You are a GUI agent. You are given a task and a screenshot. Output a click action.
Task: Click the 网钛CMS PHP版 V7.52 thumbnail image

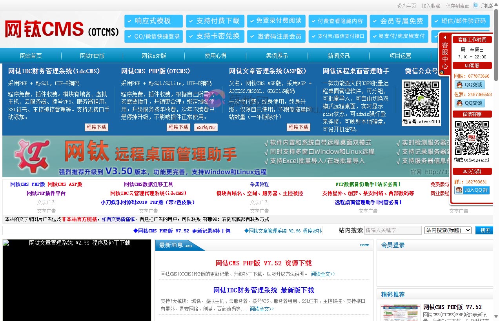[x=400, y=312]
